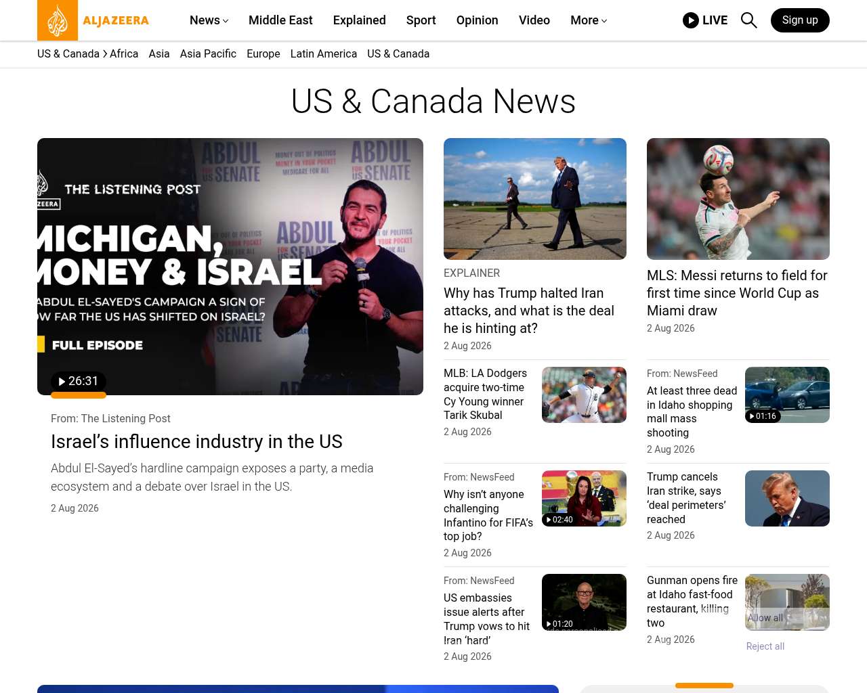This screenshot has height=693, width=867.
Task: Click the EXPLAINER label
Action: (472, 273)
